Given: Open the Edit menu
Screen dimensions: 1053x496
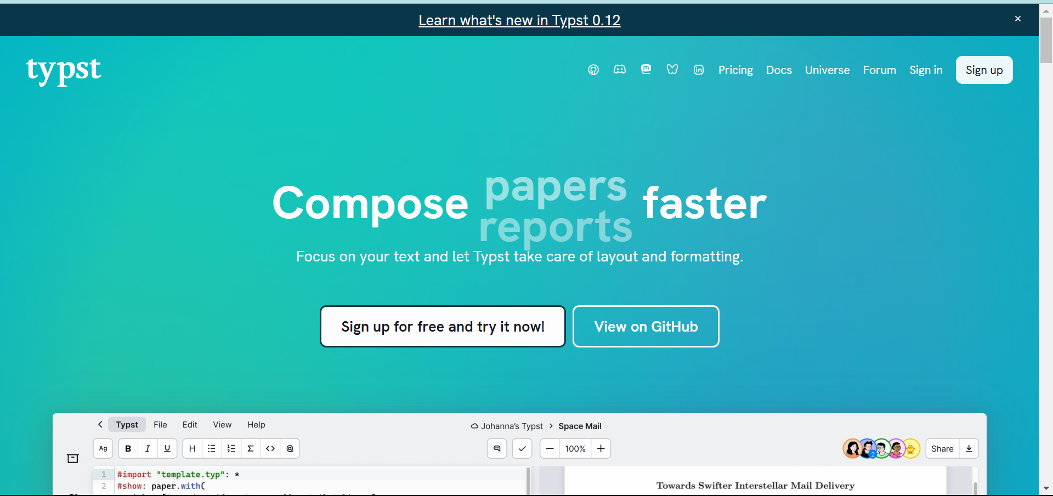Looking at the screenshot, I should tap(190, 425).
